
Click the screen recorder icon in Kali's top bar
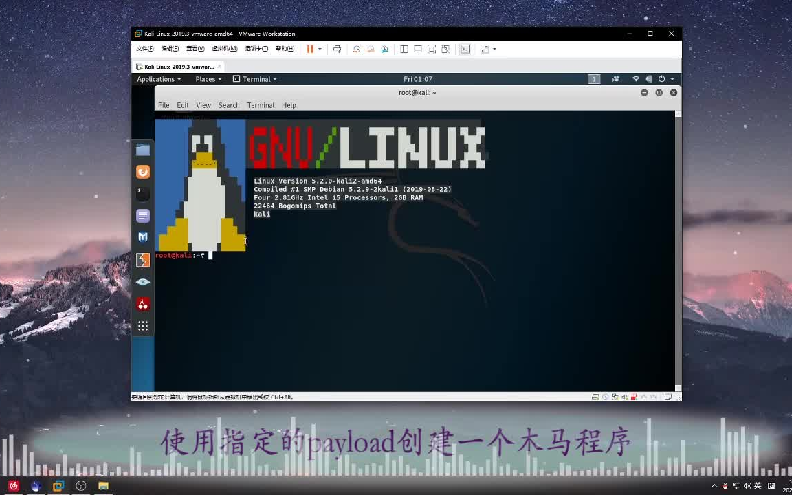point(615,78)
